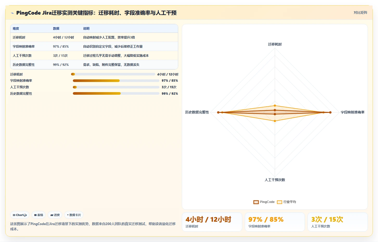The image size is (378, 242).
Task: Click the 迁移耗时 progress bar
Action: 113,74
